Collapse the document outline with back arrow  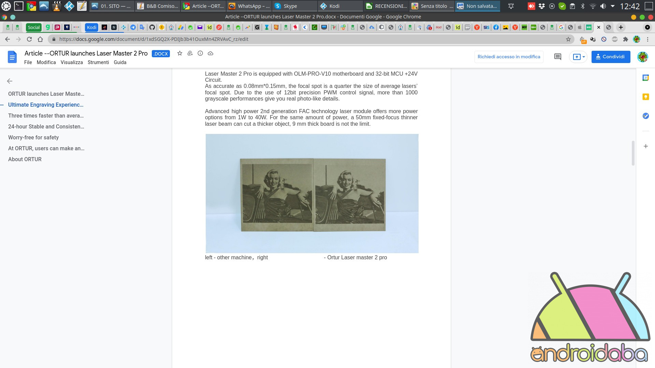tap(10, 81)
